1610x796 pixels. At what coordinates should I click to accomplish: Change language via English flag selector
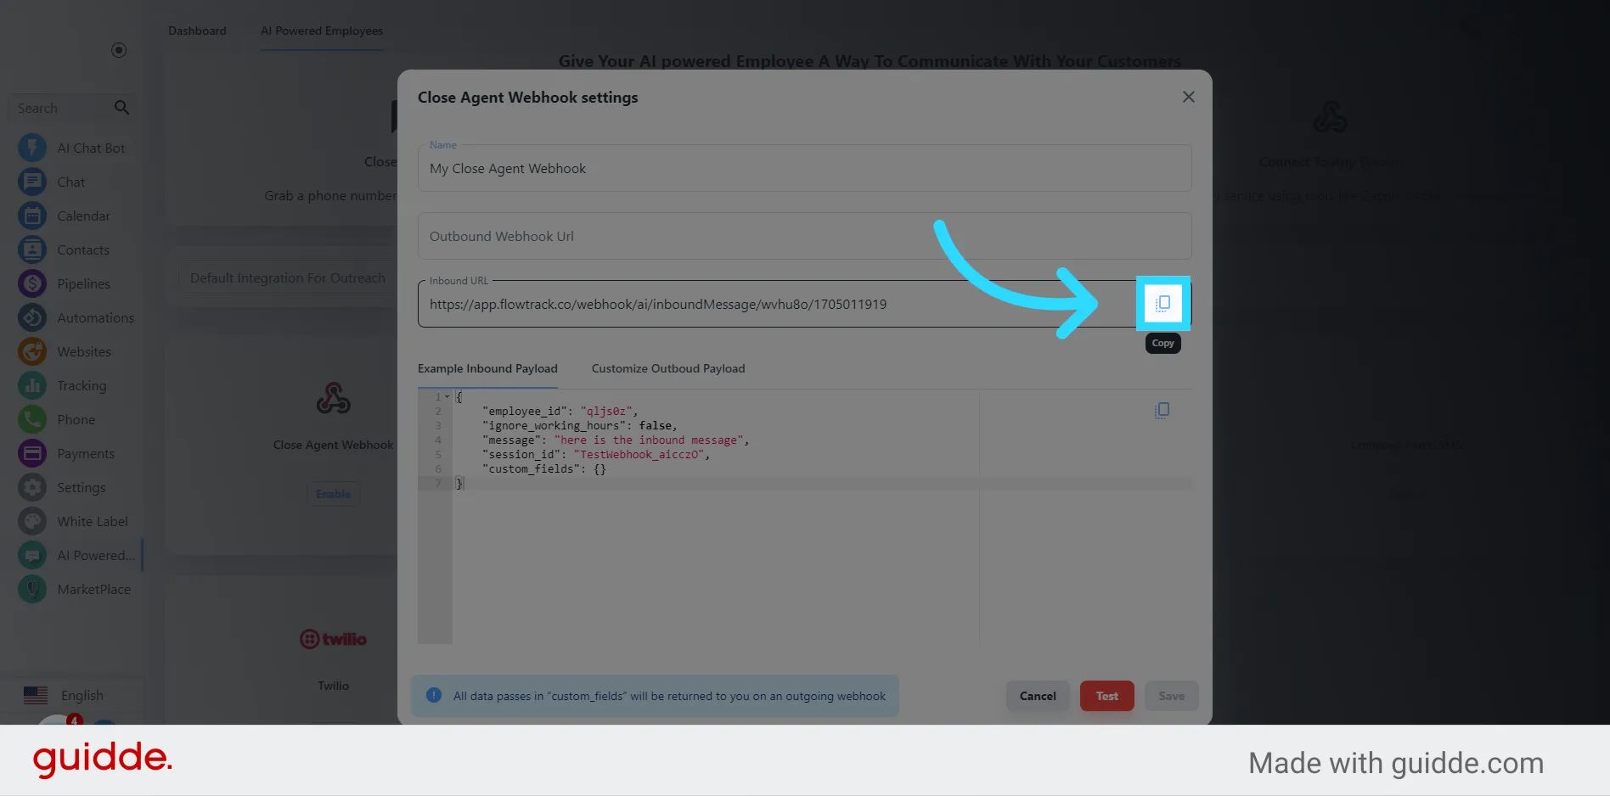click(x=63, y=695)
